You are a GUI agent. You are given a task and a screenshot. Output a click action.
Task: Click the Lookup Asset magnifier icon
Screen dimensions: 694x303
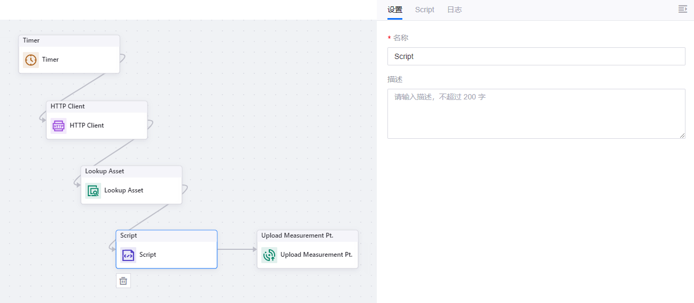[93, 190]
